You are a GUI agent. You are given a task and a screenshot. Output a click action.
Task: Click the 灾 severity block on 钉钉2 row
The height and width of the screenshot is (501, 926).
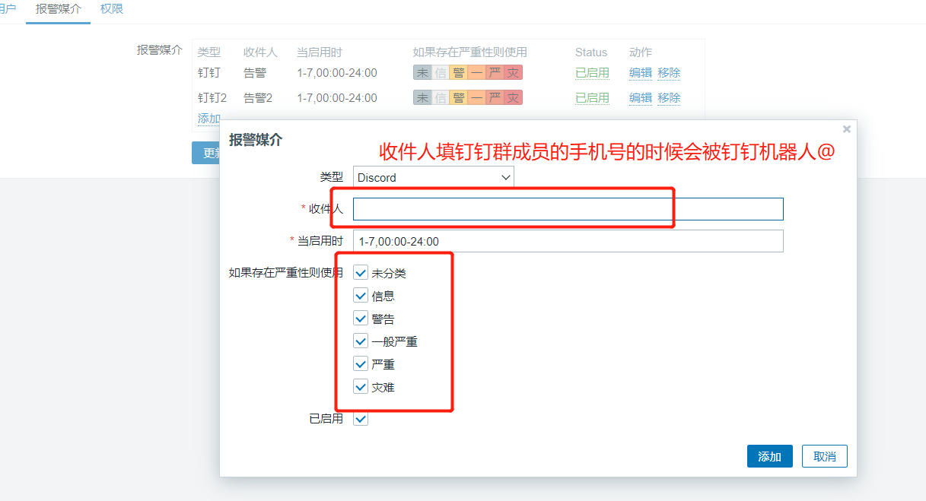[x=513, y=97]
